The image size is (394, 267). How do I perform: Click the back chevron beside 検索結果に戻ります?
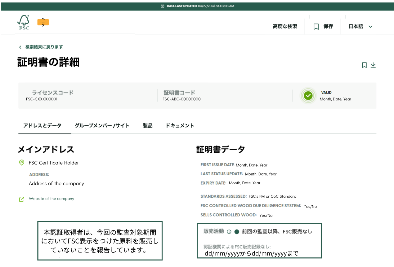(x=20, y=47)
